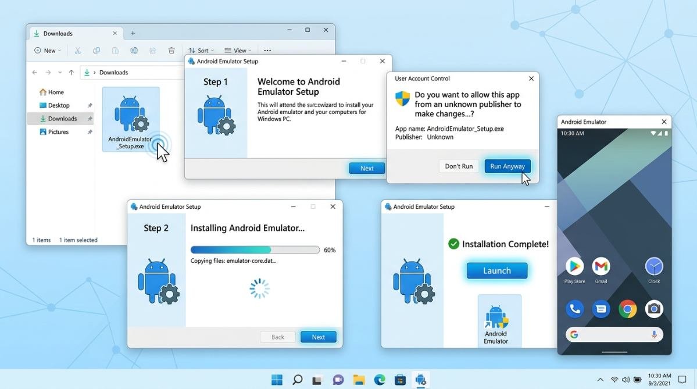The height and width of the screenshot is (389, 697).
Task: Close the User Account Control dialog
Action: 531,78
